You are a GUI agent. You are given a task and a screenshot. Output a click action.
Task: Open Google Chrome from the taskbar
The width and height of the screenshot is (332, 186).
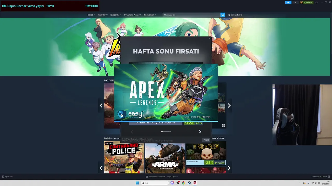pyautogui.click(x=183, y=183)
